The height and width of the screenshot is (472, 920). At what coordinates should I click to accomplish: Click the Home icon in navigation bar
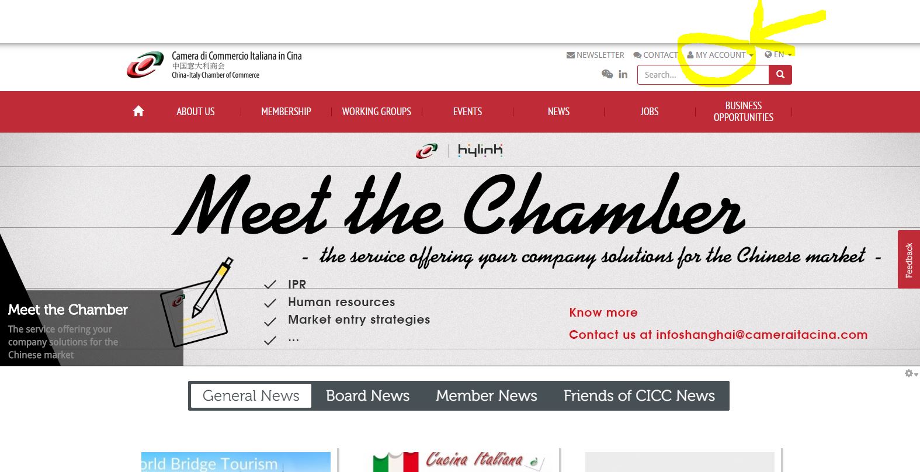[x=138, y=111]
